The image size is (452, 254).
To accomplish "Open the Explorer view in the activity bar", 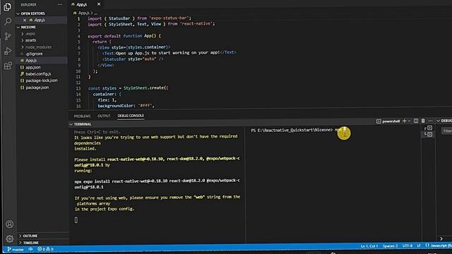I will click(8, 6).
